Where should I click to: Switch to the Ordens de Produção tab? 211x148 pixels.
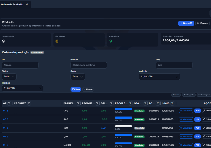[x=12, y=4]
